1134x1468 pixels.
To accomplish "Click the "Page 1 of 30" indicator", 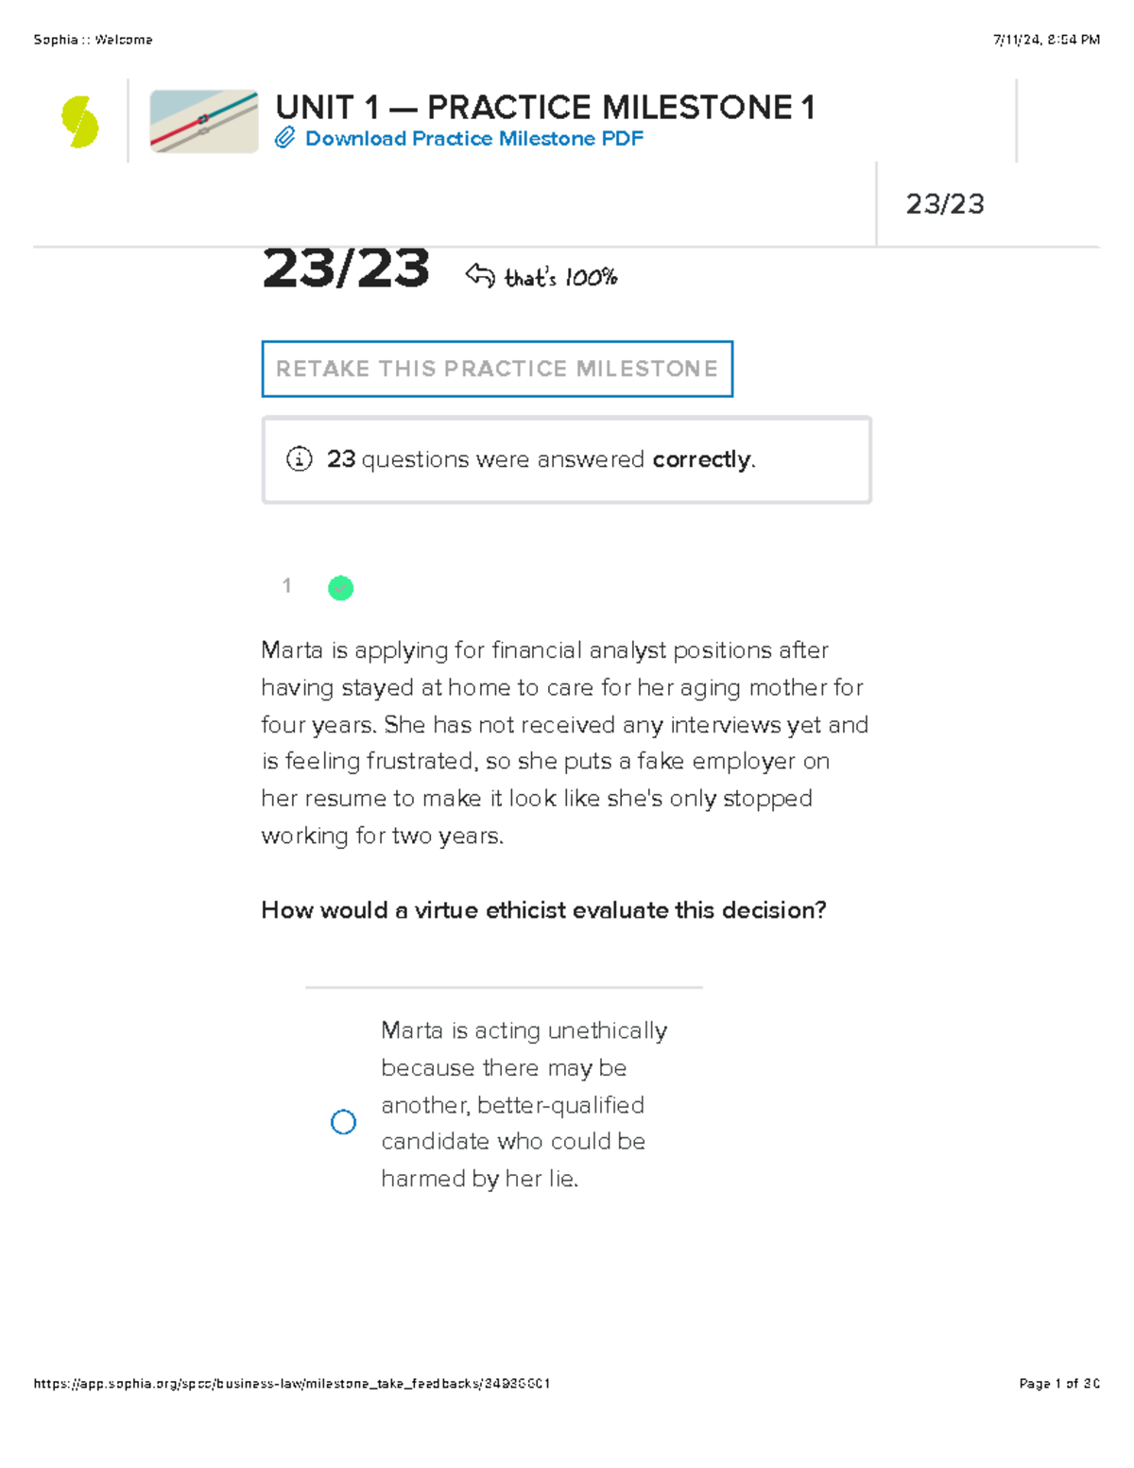I will [1058, 1383].
